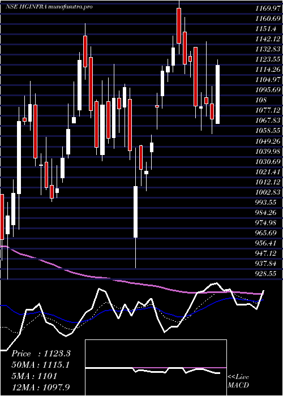
Task: Click the 1030.69 price axis label
Action: (267, 161)
